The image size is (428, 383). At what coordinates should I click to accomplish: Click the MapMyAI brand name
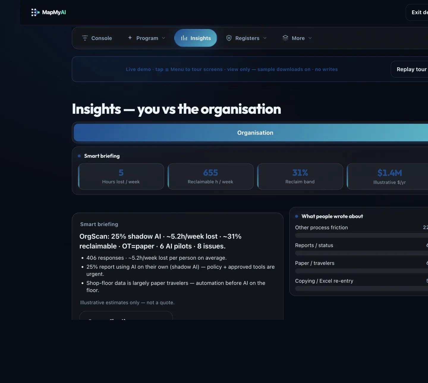[54, 12]
